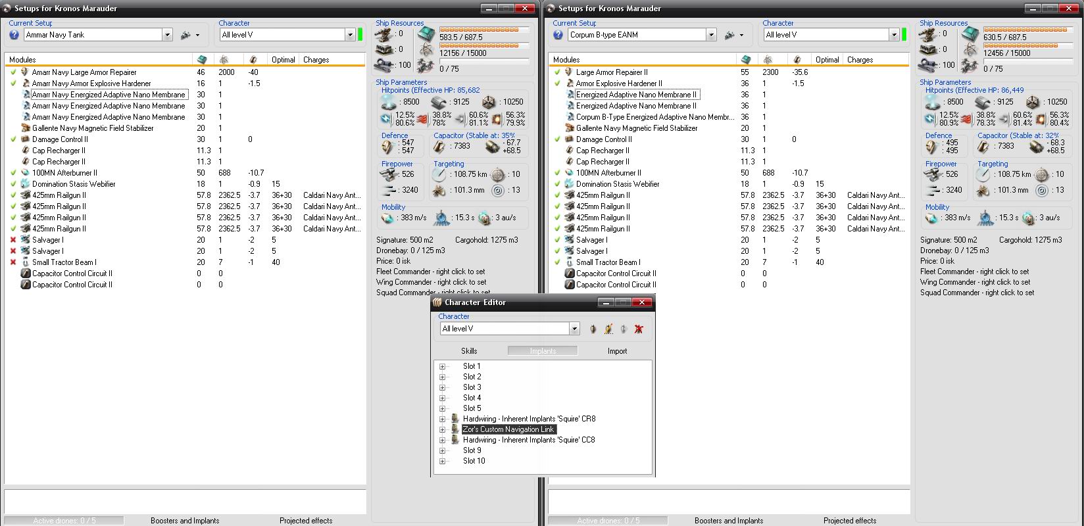The image size is (1084, 526).
Task: Click the Charges column header in right window
Action: (875, 60)
